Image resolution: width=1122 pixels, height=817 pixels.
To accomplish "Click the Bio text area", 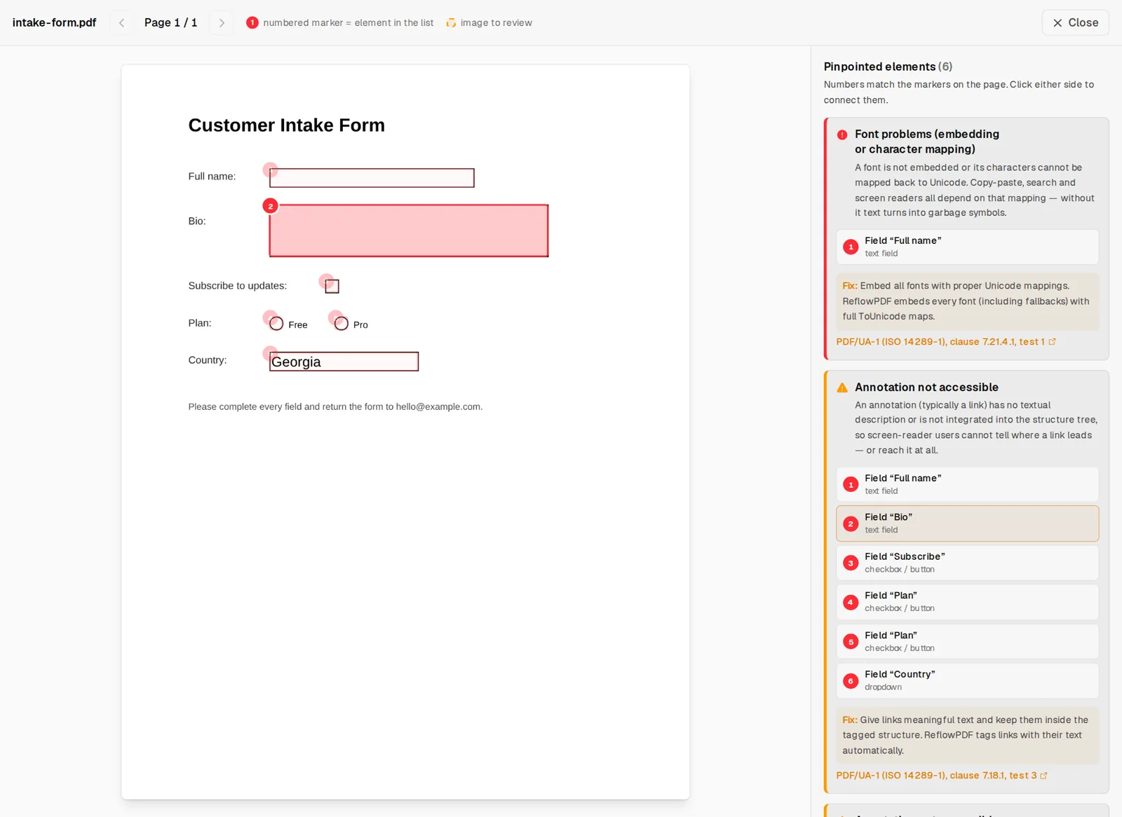I will (409, 231).
